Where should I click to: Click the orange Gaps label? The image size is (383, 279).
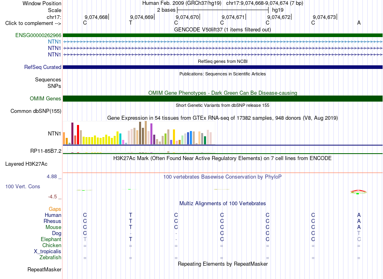click(x=55, y=209)
